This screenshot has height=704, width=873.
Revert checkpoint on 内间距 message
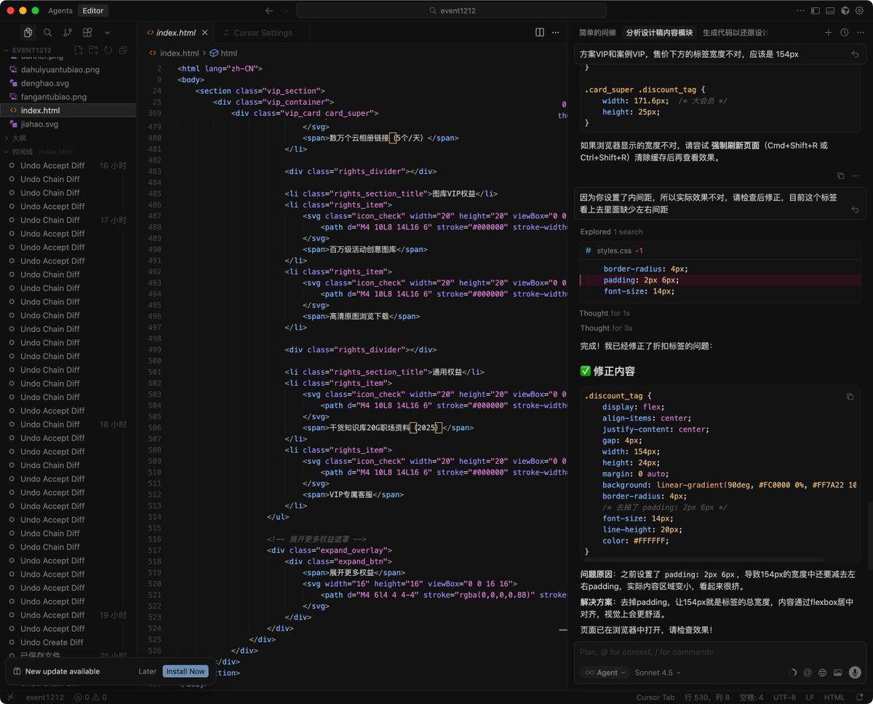(855, 210)
